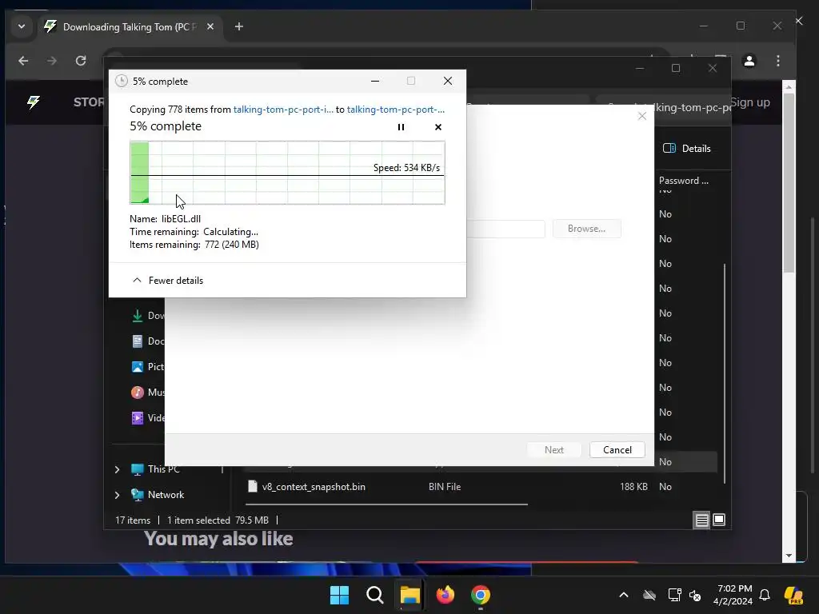Screen dimensions: 819x614
Task: Click the Browse... button
Action: click(x=586, y=229)
